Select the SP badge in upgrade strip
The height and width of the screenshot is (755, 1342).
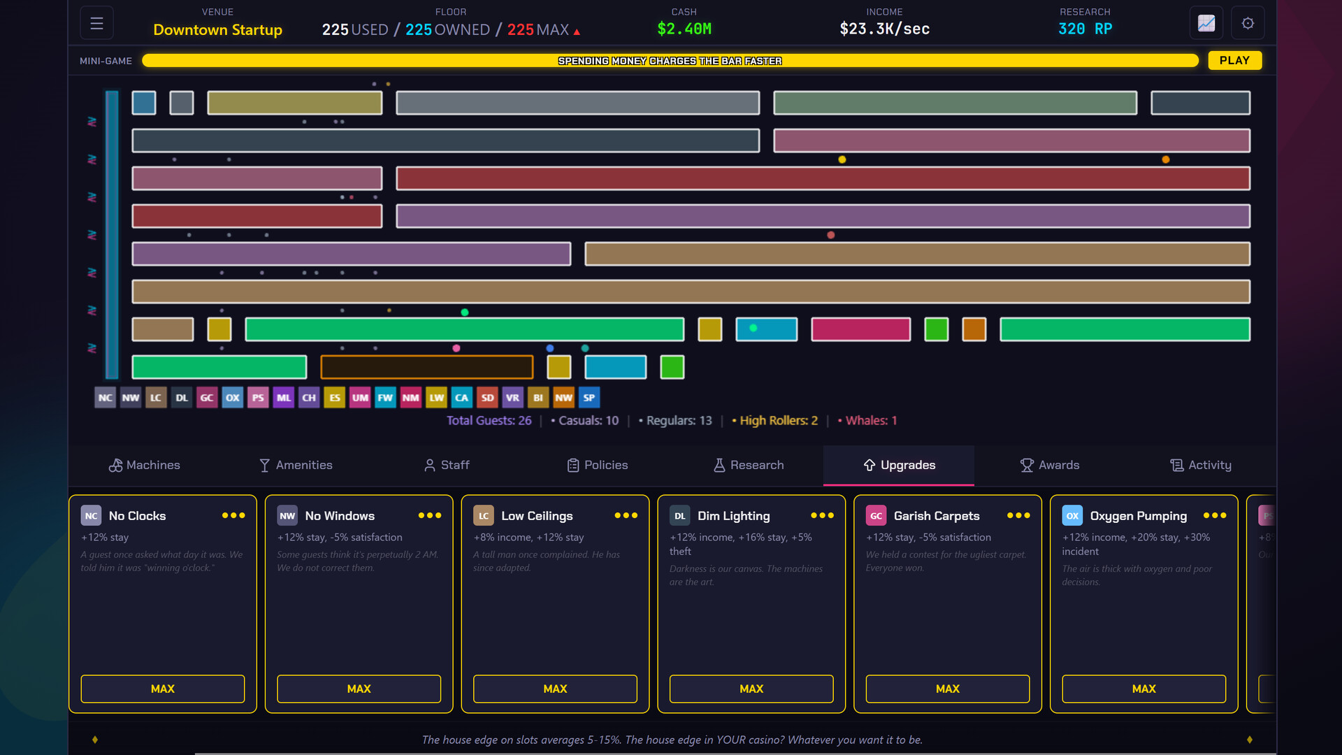[589, 398]
